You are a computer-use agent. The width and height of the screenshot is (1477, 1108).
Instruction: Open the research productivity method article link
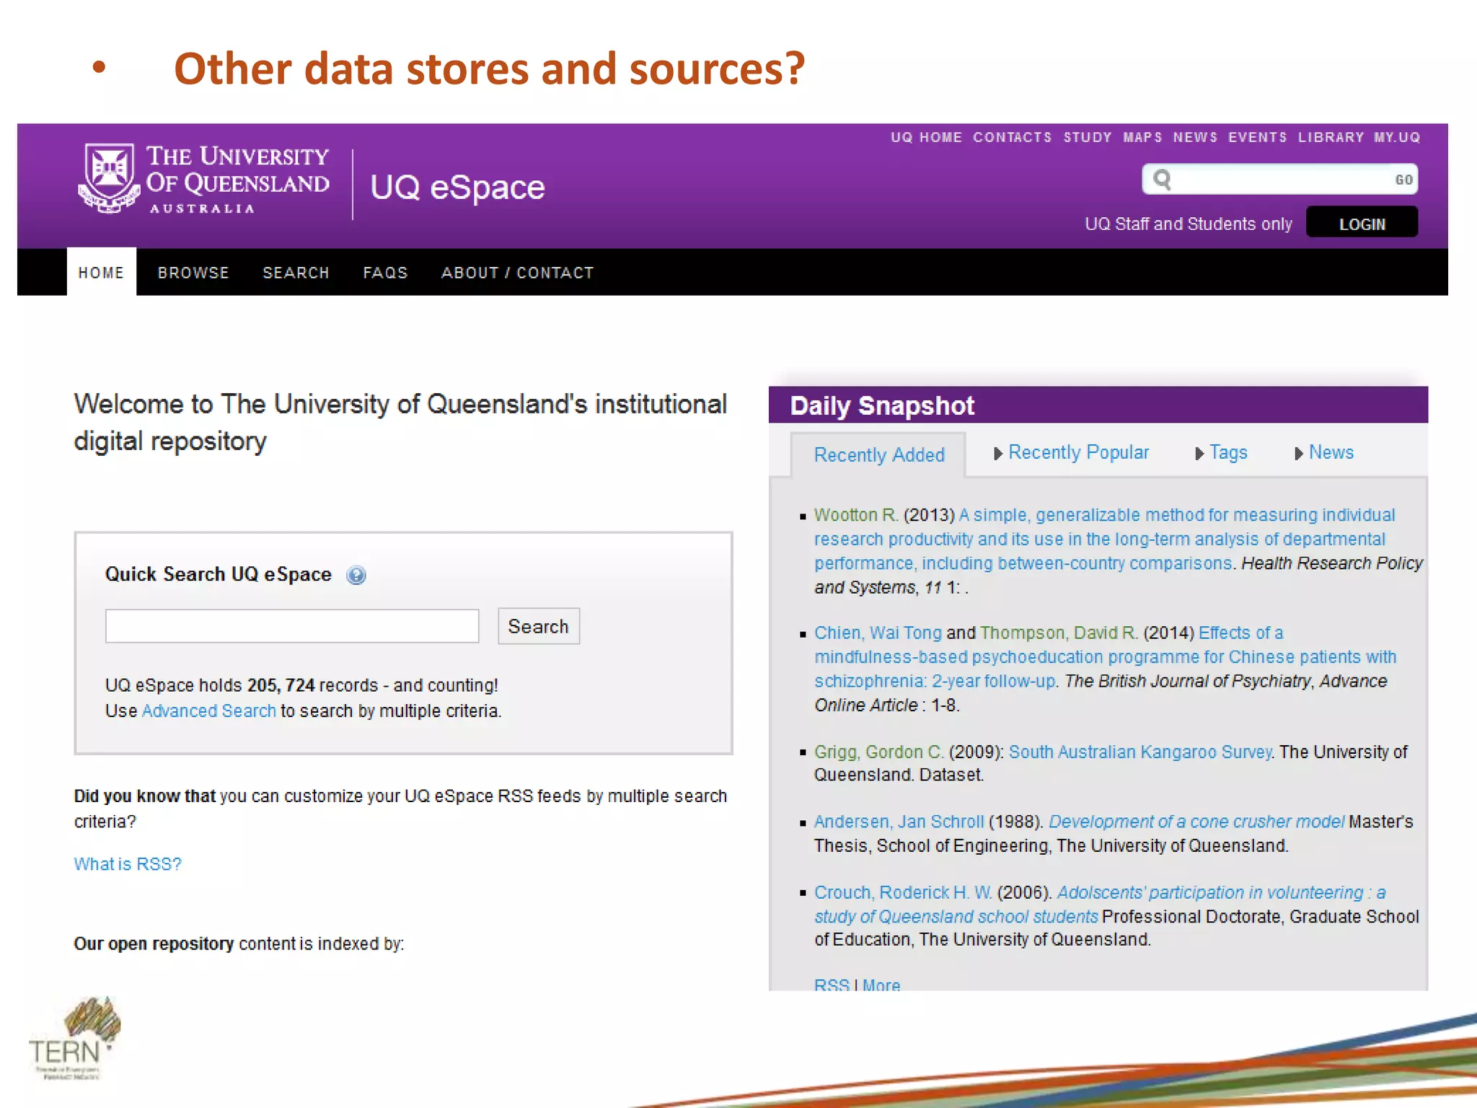pos(1104,539)
